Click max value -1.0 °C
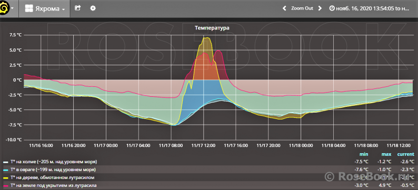This screenshot has width=418, height=190. [x=384, y=169]
